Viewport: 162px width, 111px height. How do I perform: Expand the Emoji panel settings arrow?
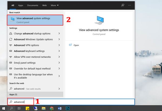pos(59,63)
